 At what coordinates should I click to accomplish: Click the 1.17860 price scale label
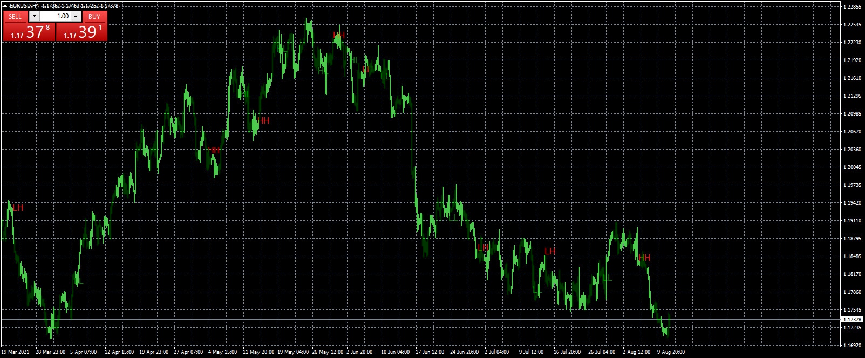[852, 292]
